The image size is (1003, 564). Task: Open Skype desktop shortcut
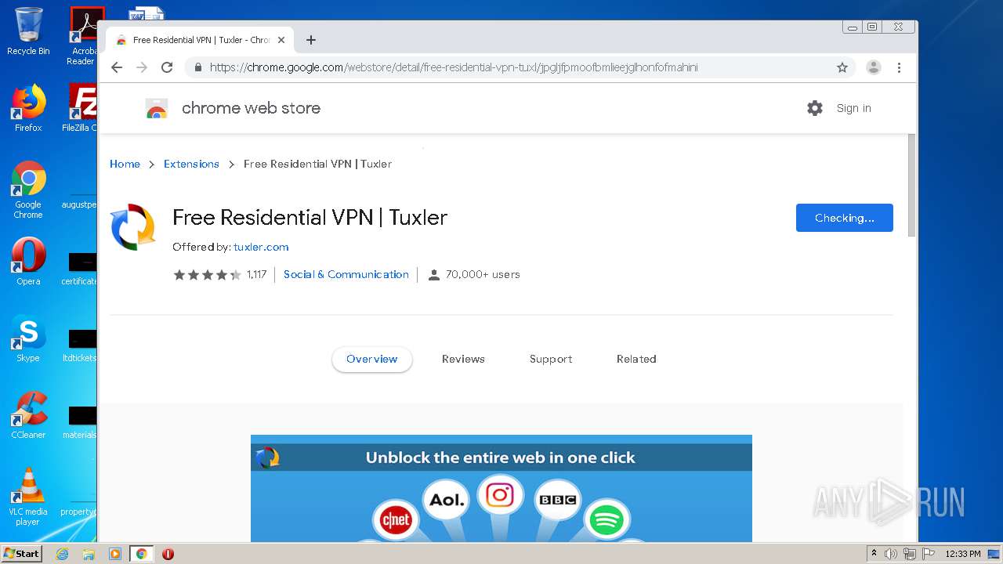pos(28,338)
